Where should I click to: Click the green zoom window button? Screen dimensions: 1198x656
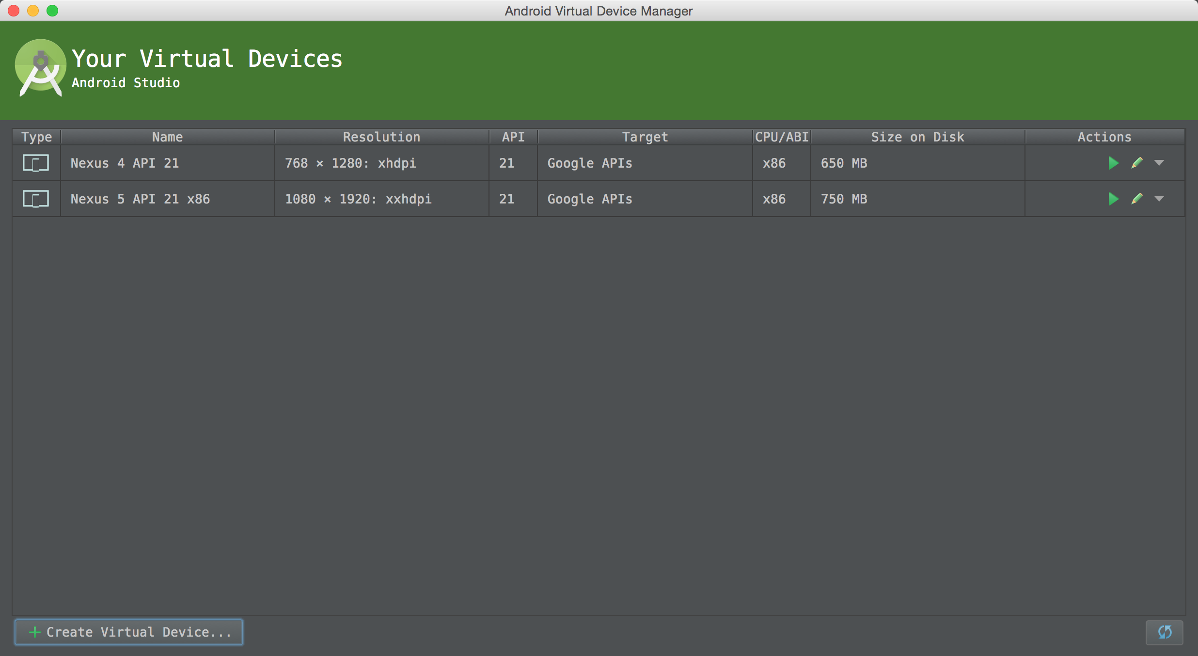[52, 11]
